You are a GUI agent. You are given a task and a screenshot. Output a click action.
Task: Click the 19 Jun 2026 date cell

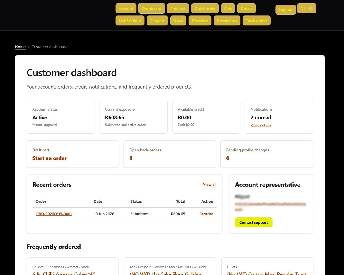pyautogui.click(x=104, y=214)
